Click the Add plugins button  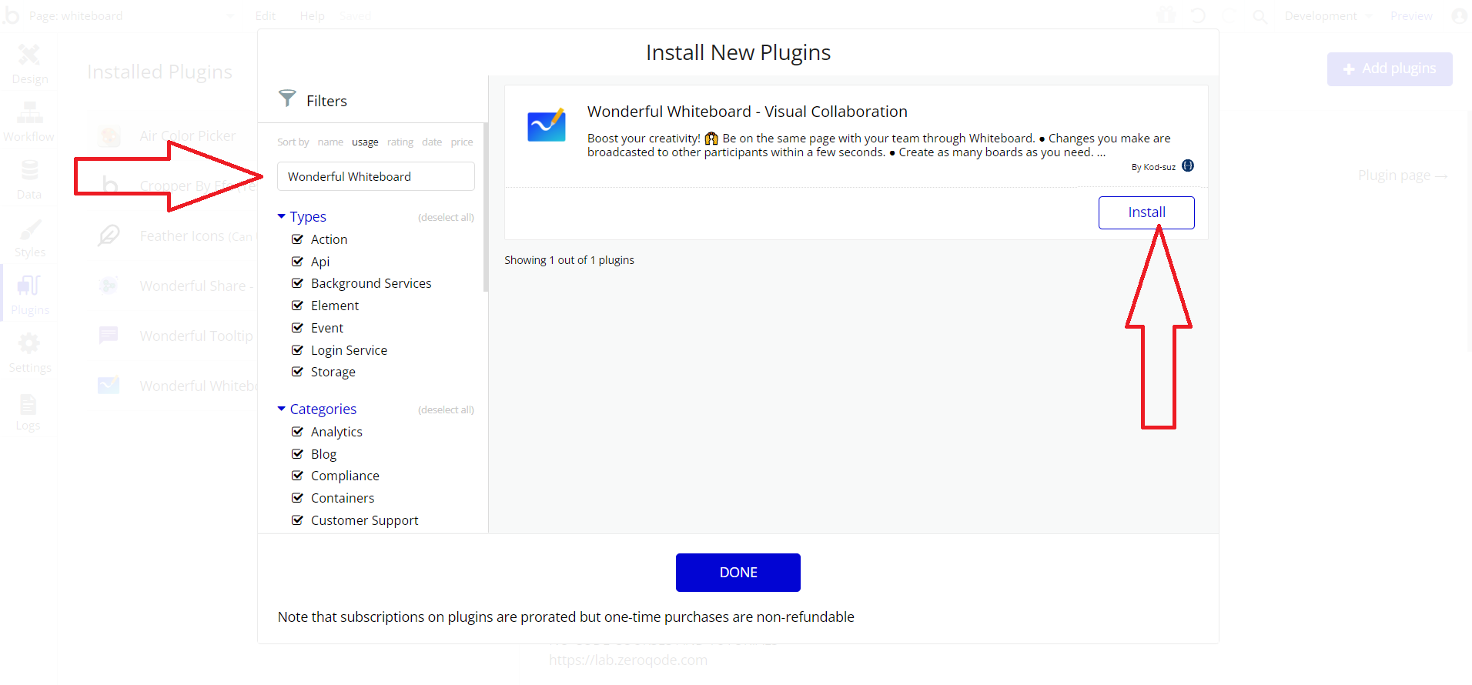coord(1390,68)
